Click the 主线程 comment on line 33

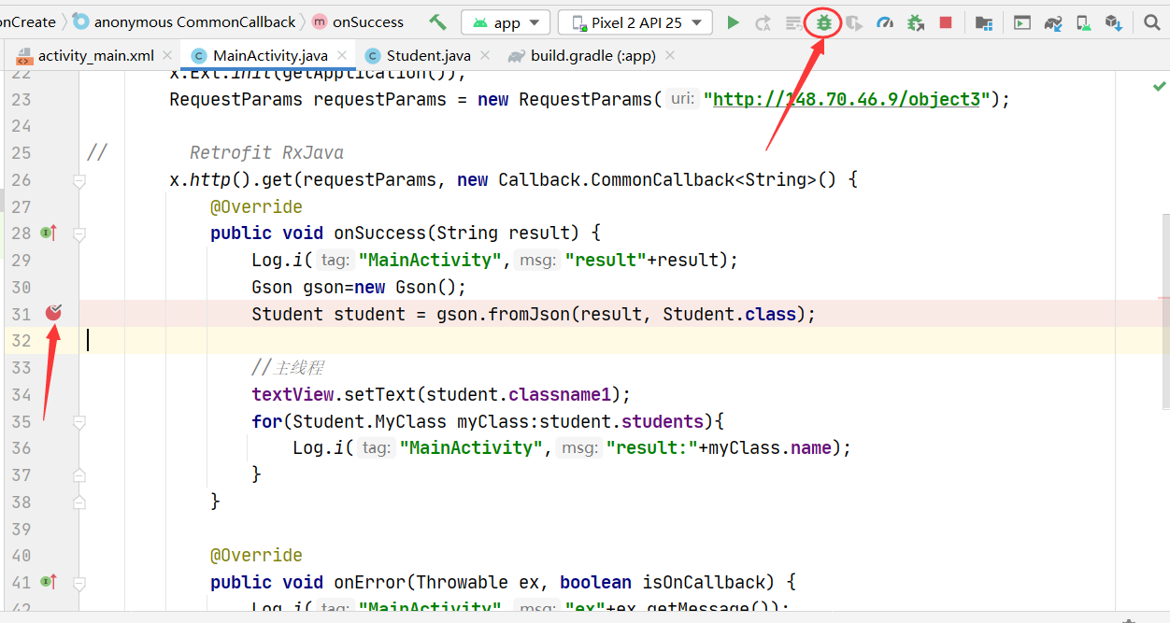[287, 368]
